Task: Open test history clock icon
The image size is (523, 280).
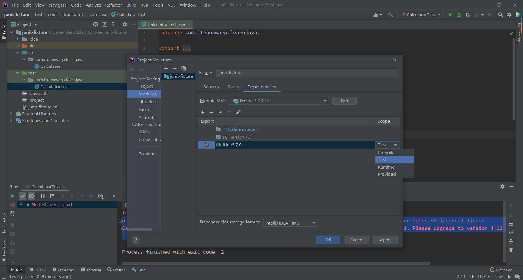Action: point(101,196)
